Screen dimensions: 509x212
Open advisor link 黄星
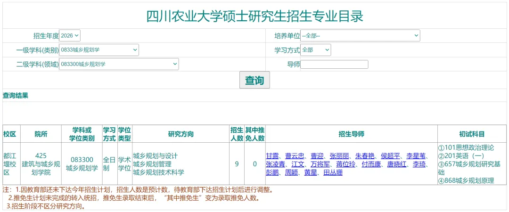coord(310,172)
